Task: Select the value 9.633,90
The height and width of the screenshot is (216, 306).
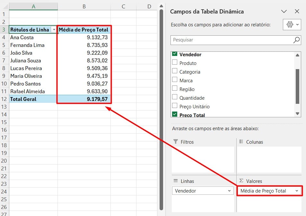Action: coord(84,91)
